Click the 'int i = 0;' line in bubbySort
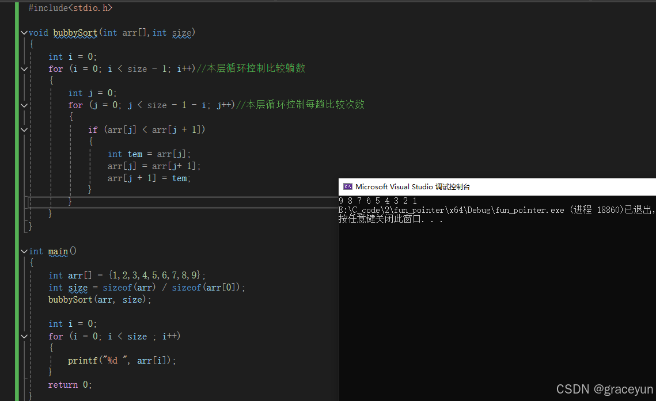 point(73,57)
